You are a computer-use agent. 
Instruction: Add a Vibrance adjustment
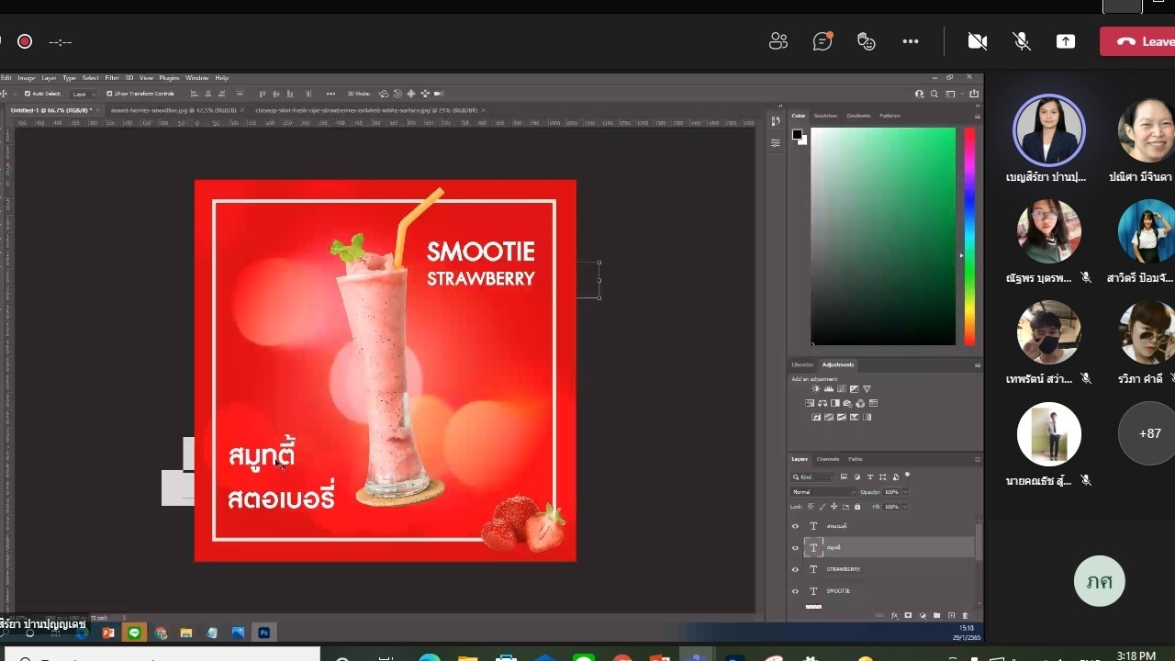pyautogui.click(x=867, y=389)
